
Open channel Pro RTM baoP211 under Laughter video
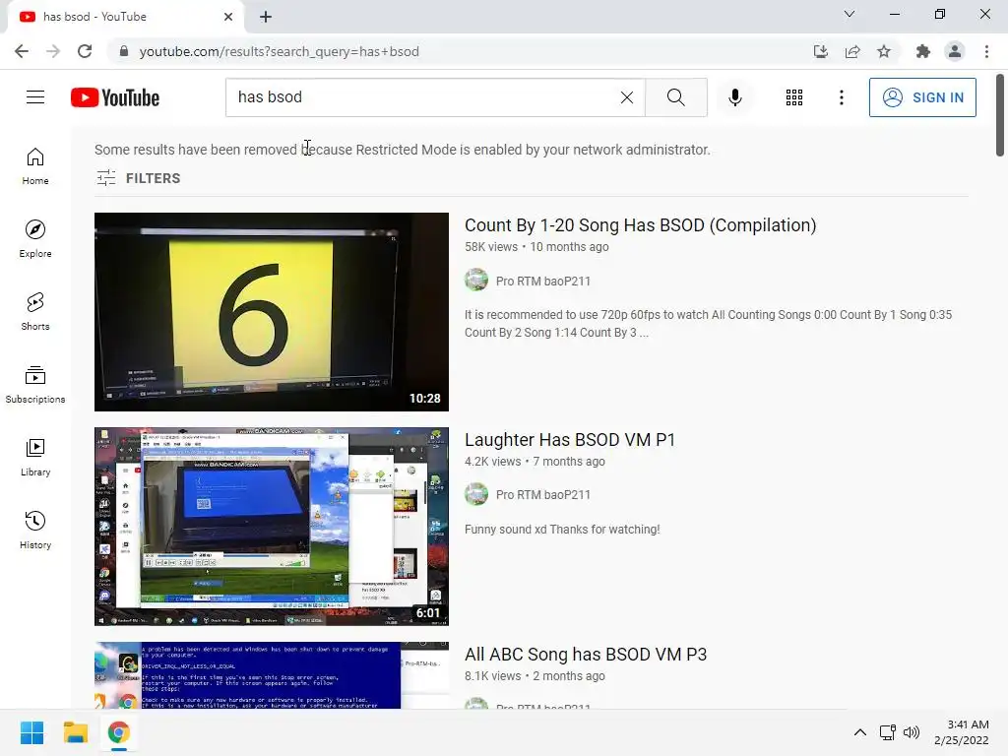543,495
